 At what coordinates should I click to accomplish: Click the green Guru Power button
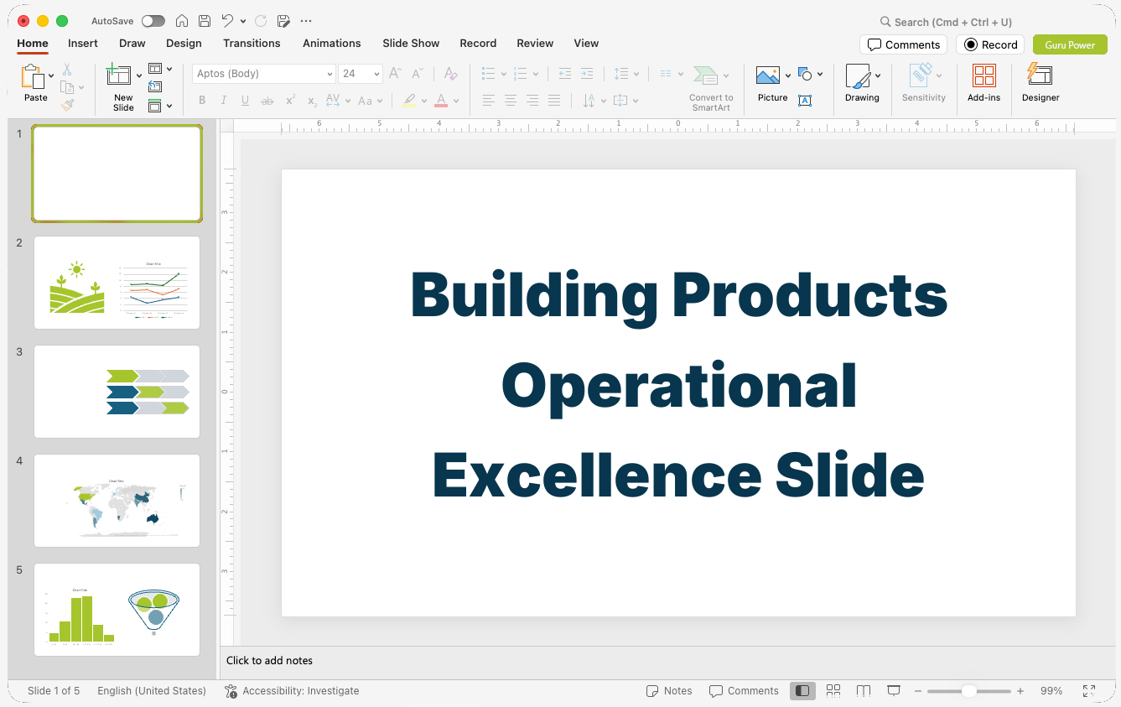1070,44
